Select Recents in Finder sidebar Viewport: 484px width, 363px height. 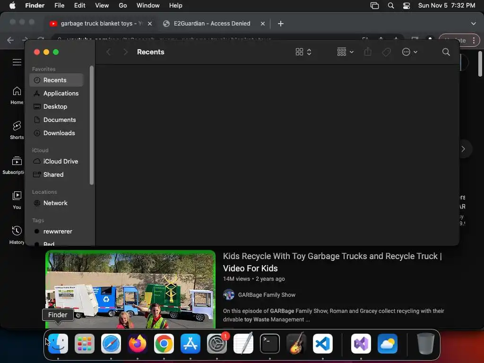pyautogui.click(x=57, y=80)
